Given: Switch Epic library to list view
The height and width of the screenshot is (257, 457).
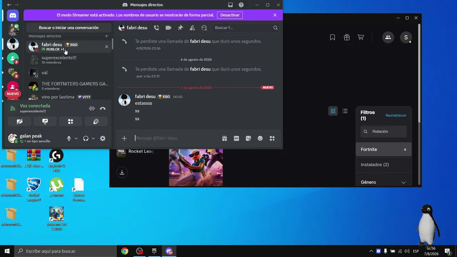Looking at the screenshot, I should click(345, 111).
